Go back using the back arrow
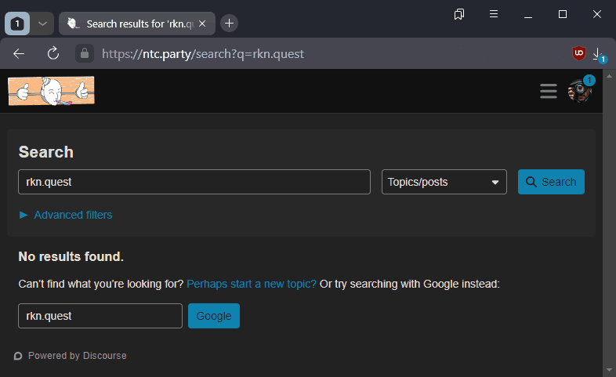 click(x=20, y=54)
